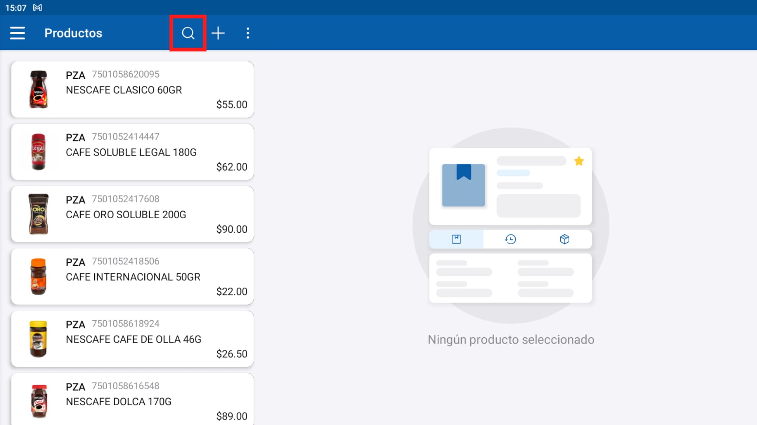
Task: Click the Cafe Oro jar thumbnail
Action: [39, 214]
